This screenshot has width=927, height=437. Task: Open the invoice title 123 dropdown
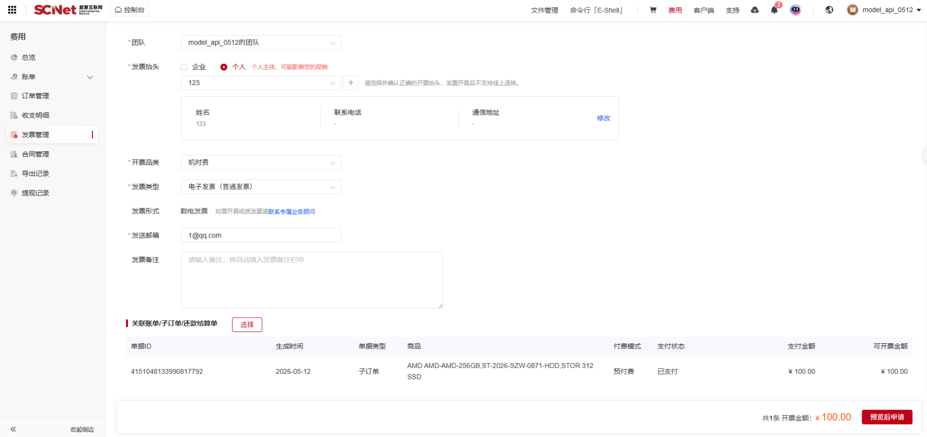tap(261, 82)
